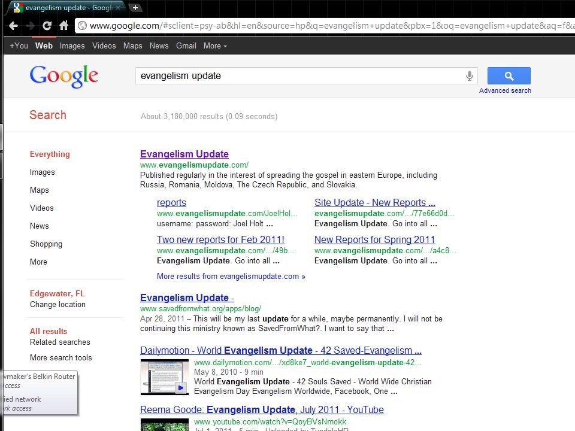The image size is (575, 431).
Task: Open Reema Goode YouTube result title
Action: (x=262, y=409)
